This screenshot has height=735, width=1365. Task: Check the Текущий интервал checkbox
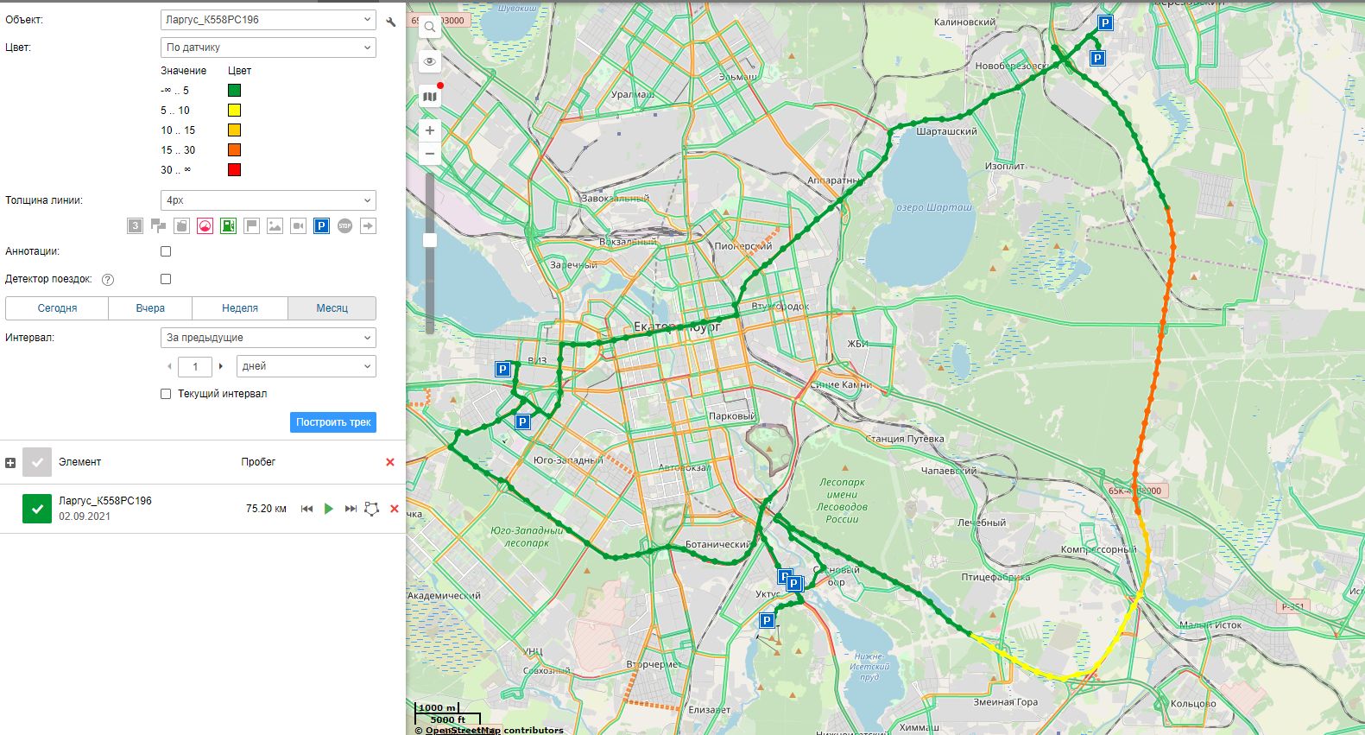(166, 394)
